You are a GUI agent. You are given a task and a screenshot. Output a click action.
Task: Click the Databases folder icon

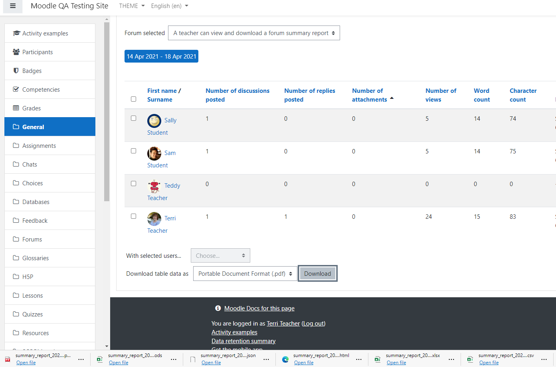[x=16, y=202]
